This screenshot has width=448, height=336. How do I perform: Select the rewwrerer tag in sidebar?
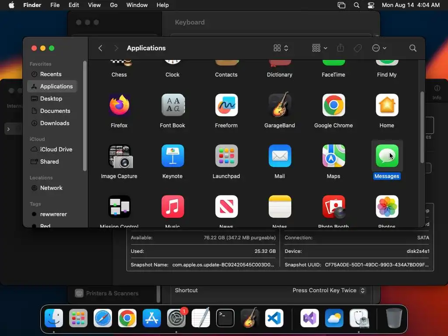point(52,214)
